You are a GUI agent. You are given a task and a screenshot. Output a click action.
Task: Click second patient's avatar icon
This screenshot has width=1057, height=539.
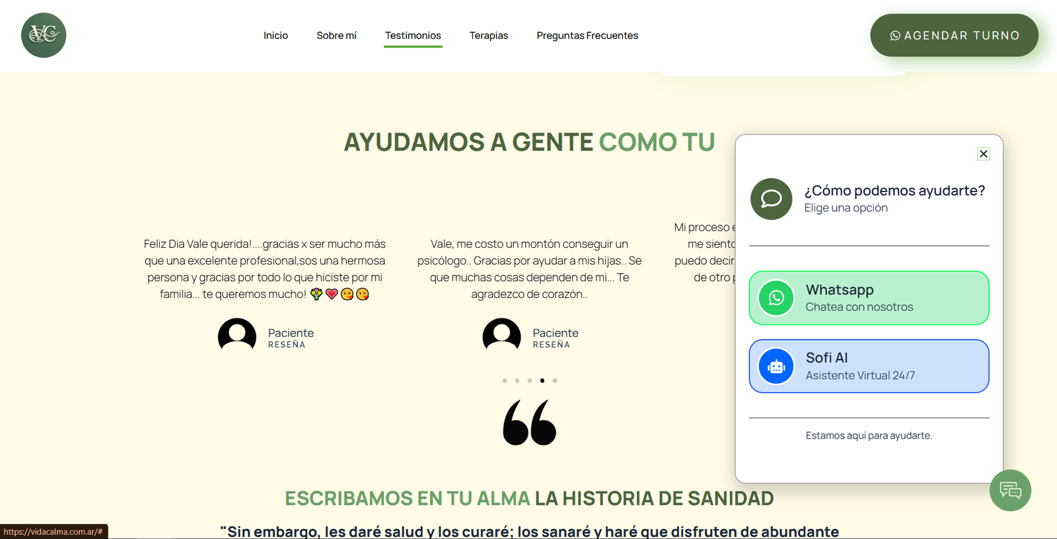coord(501,335)
